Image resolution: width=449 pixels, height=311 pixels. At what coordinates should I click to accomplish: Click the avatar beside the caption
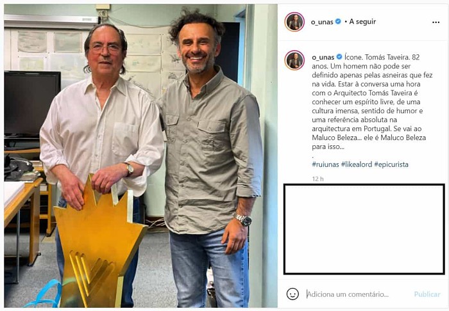coord(294,60)
